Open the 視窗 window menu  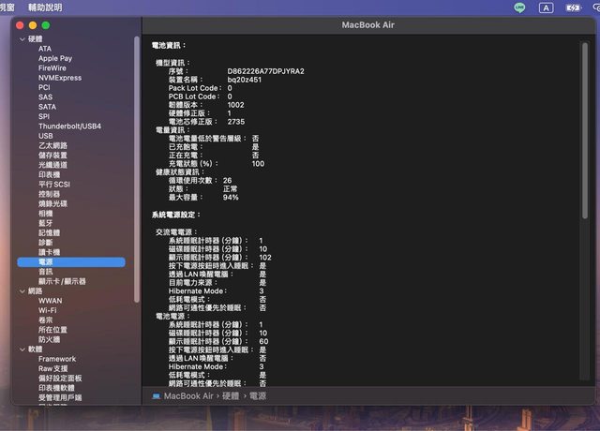[x=7, y=7]
